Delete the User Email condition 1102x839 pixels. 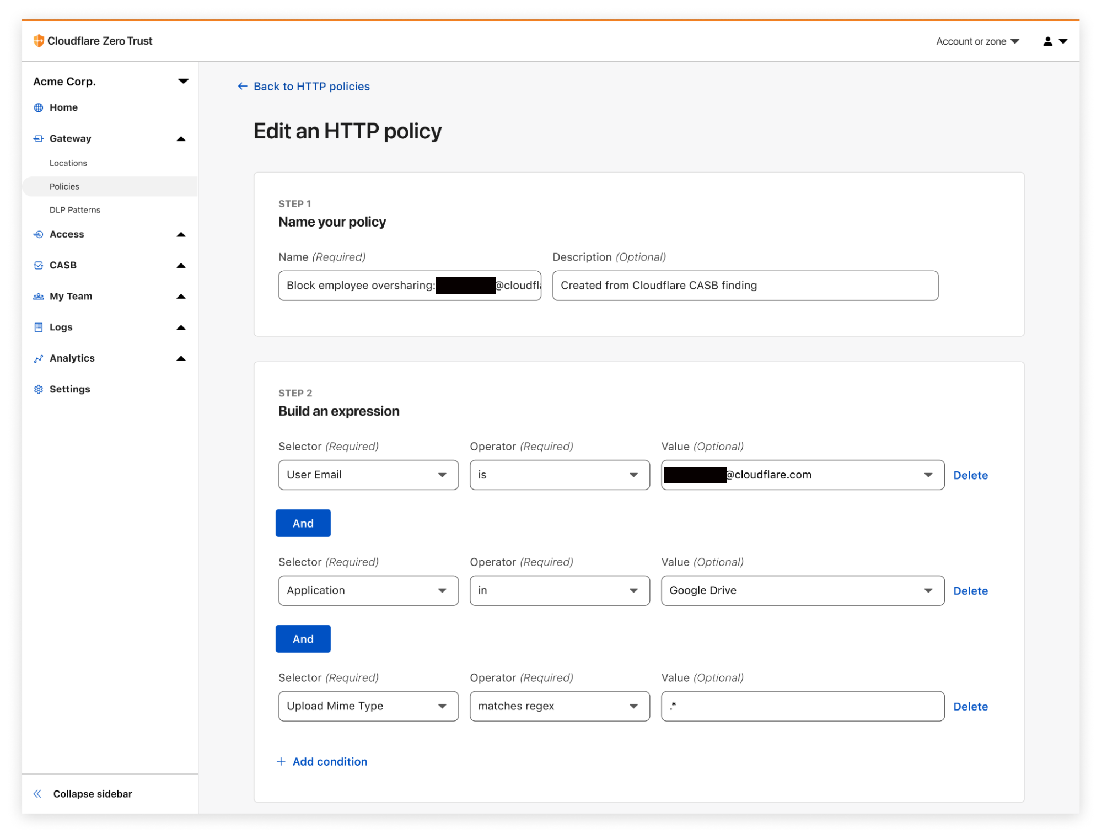(970, 475)
